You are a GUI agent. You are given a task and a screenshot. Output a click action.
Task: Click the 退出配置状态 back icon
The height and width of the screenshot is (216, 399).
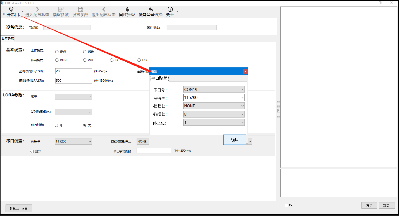[x=104, y=9]
